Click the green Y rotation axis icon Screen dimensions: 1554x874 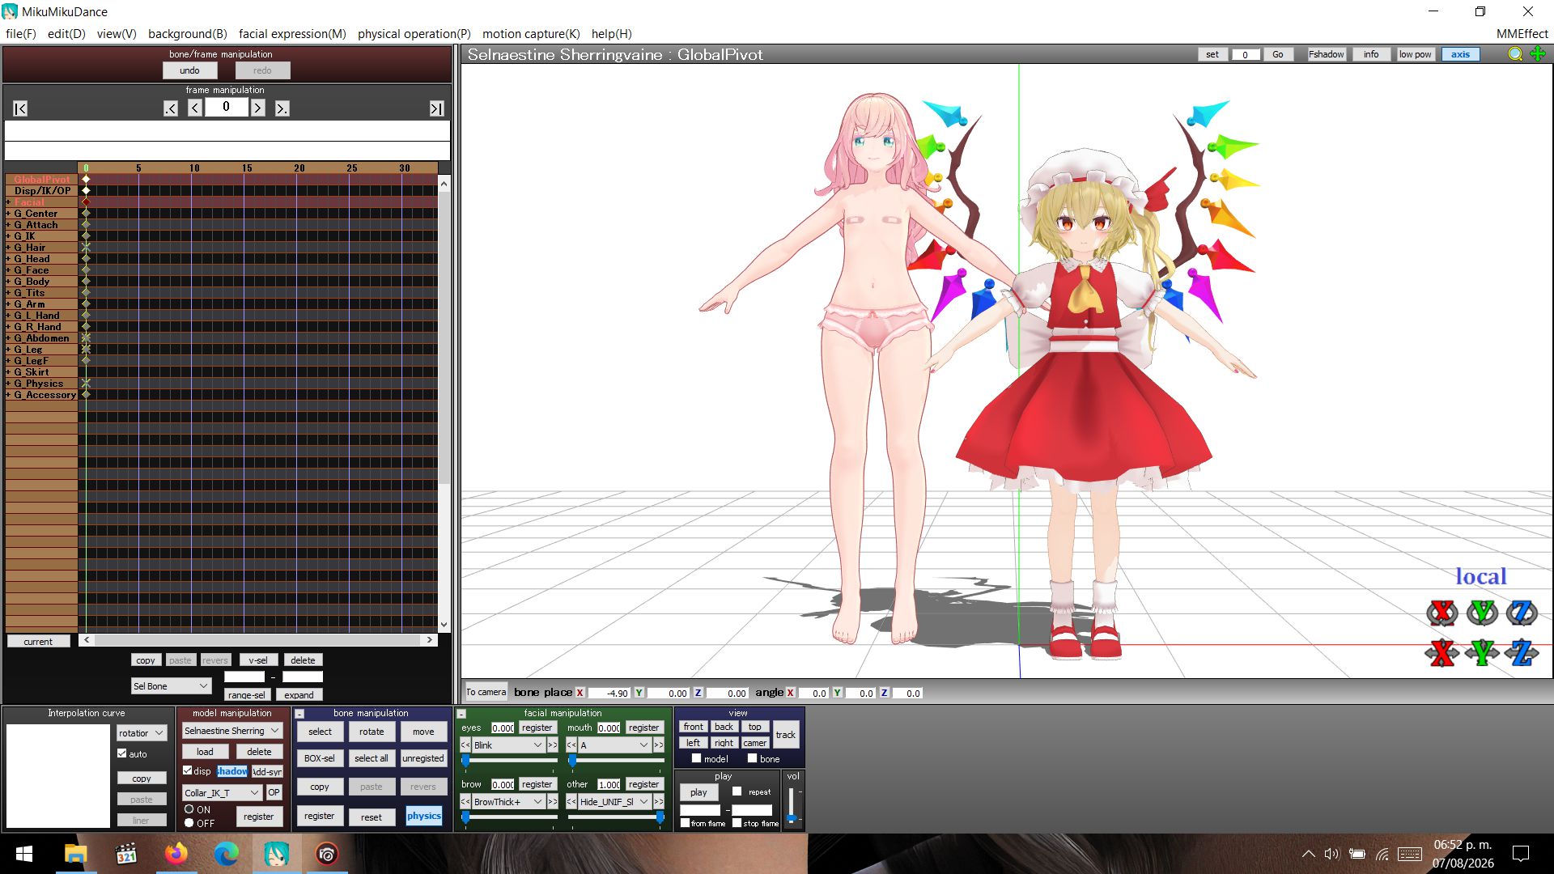pos(1482,613)
